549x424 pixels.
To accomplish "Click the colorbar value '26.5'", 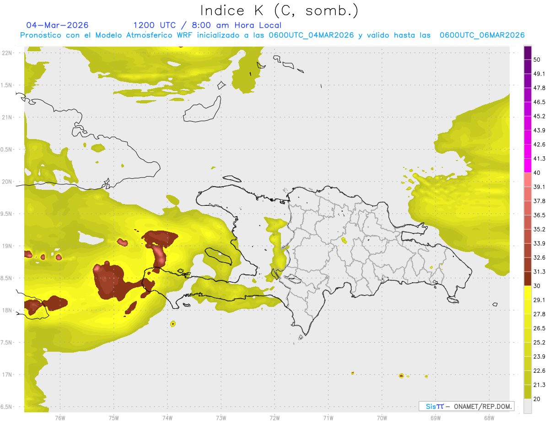I will tap(539, 328).
